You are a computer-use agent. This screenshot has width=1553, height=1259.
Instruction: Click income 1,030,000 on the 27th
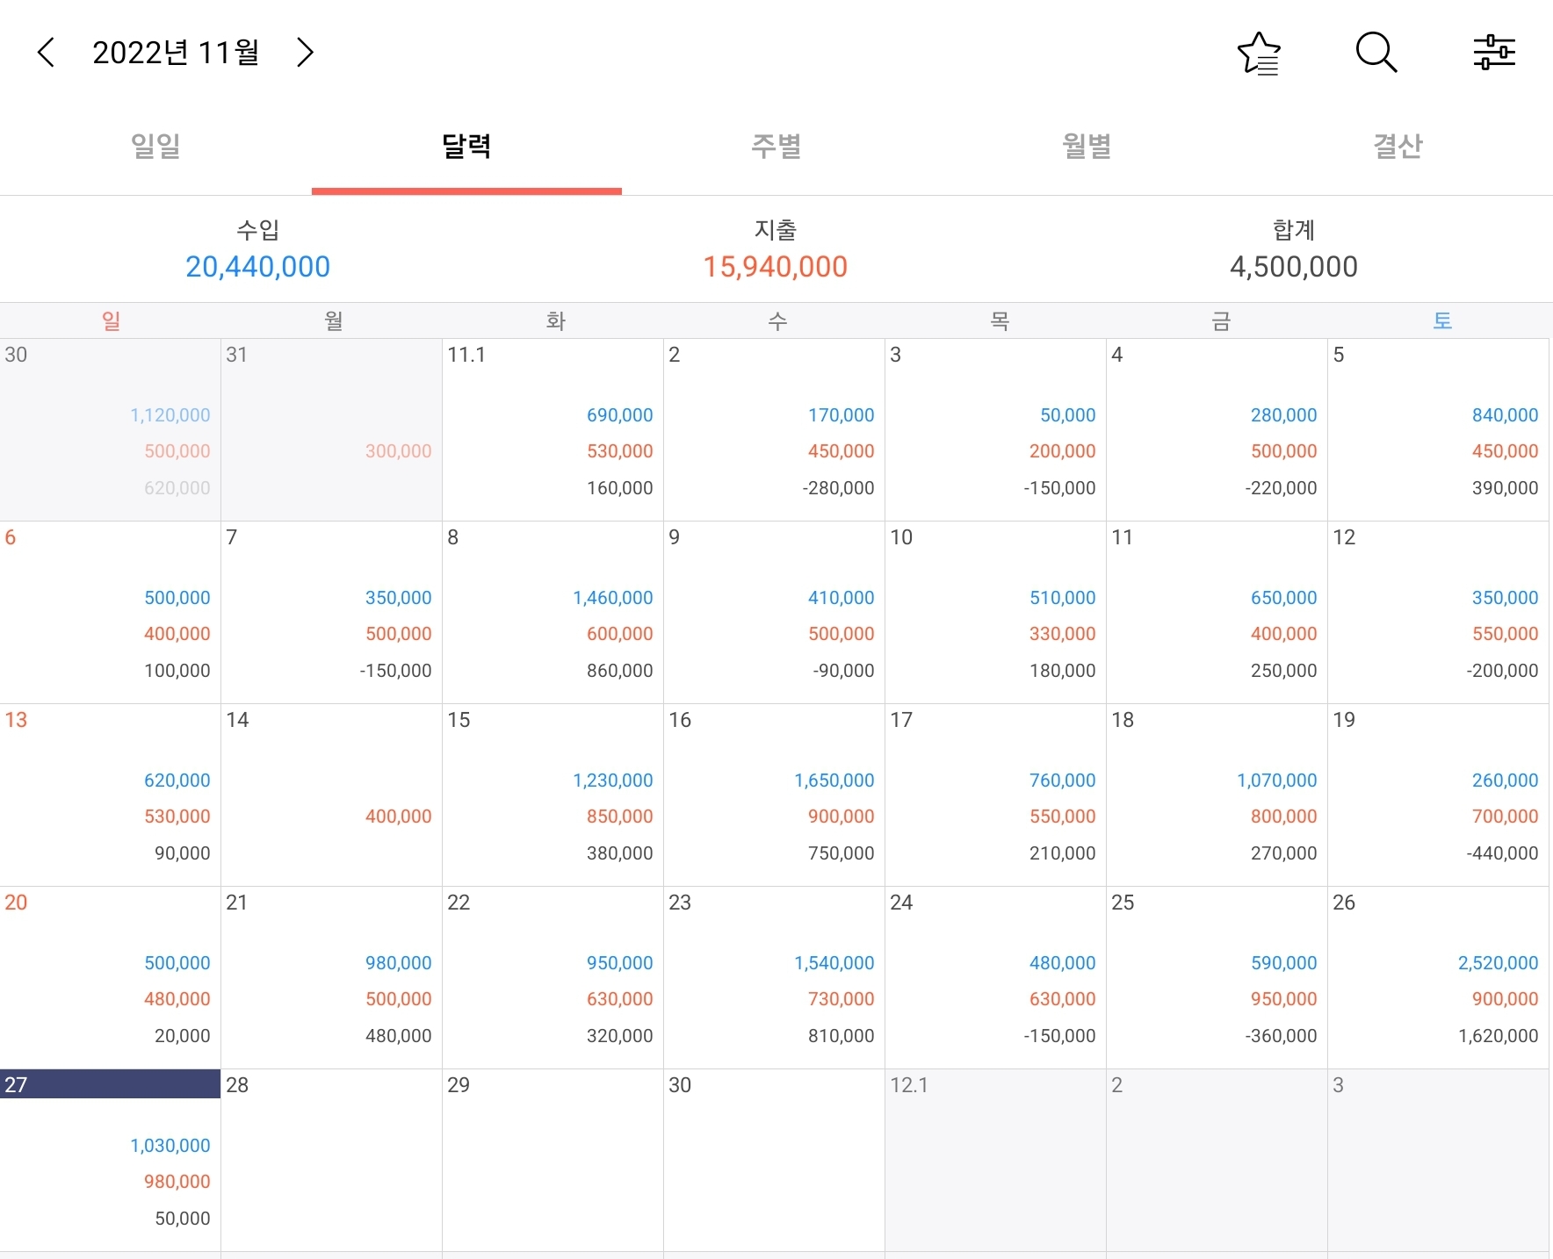click(x=170, y=1146)
